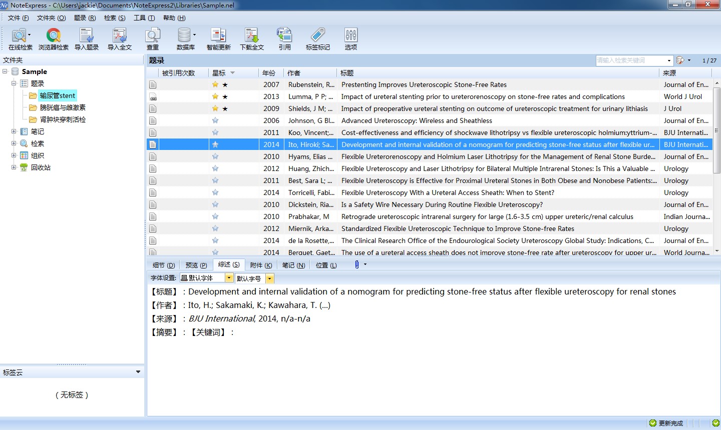The height and width of the screenshot is (430, 721).
Task: Click green shield icon at status bar end
Action: 715,423
